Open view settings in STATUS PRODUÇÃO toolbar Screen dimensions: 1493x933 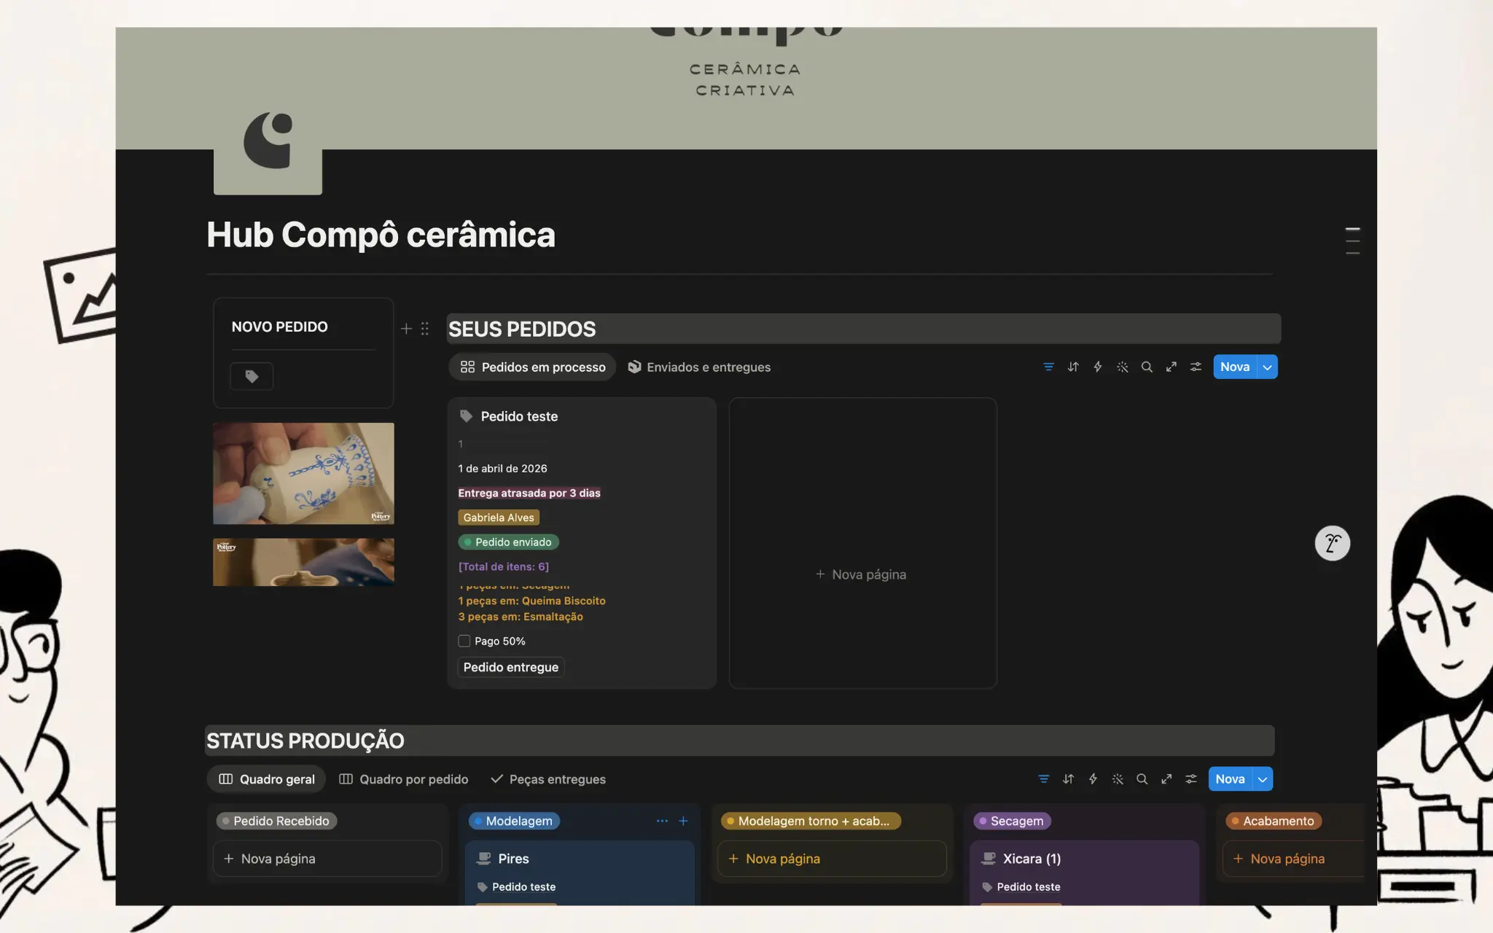[1190, 778]
